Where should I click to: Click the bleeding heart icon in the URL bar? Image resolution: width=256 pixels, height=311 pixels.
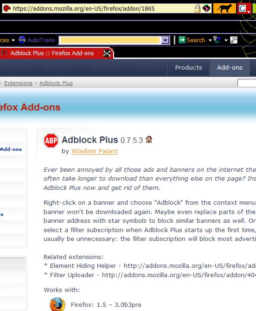[206, 8]
